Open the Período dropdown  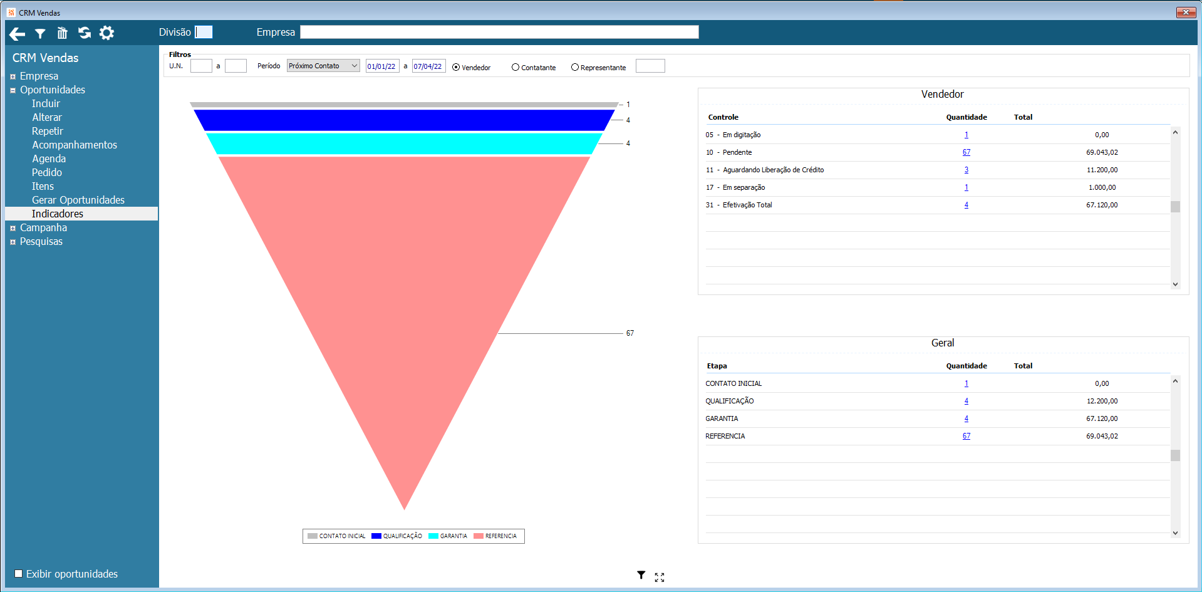323,66
